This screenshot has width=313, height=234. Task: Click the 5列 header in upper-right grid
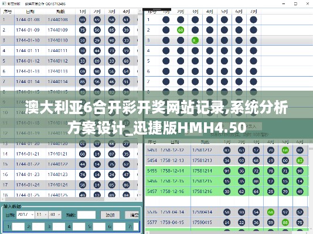pos(224,12)
